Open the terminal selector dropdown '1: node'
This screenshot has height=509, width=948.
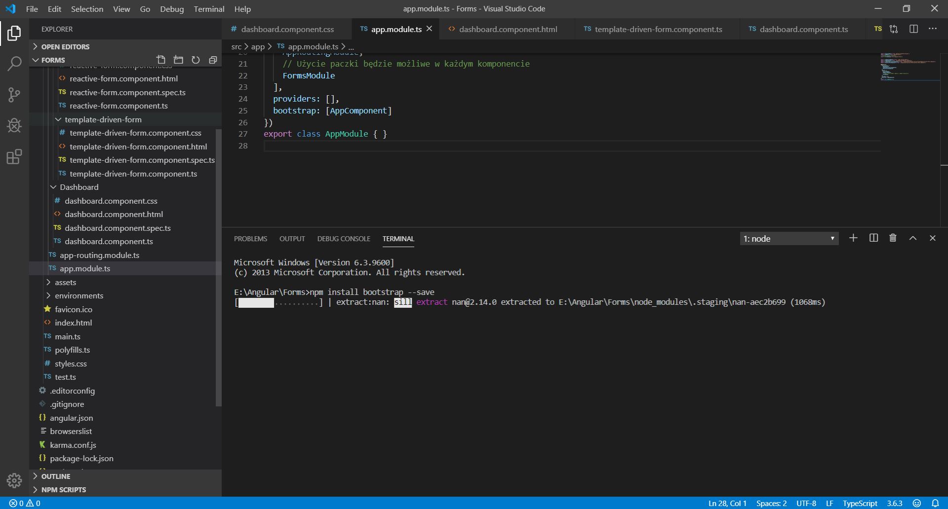pos(789,239)
